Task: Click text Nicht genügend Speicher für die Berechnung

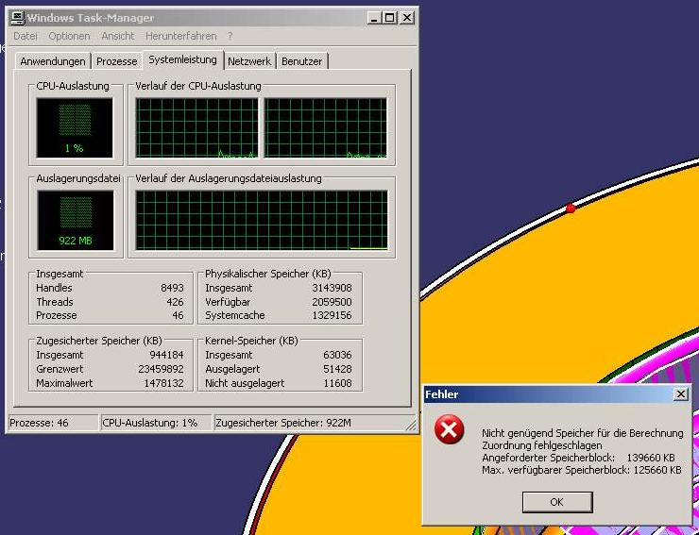Action: click(x=582, y=433)
